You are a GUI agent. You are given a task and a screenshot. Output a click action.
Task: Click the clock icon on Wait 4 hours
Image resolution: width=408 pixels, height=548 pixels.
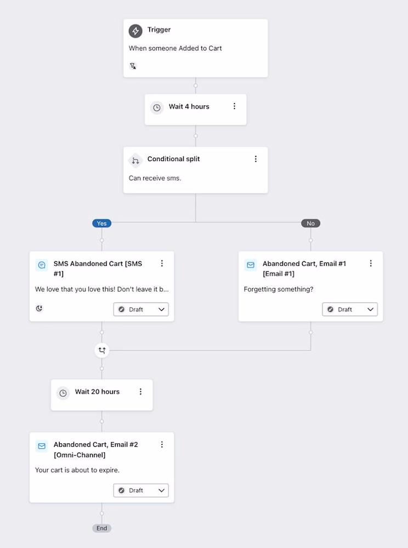coord(157,107)
